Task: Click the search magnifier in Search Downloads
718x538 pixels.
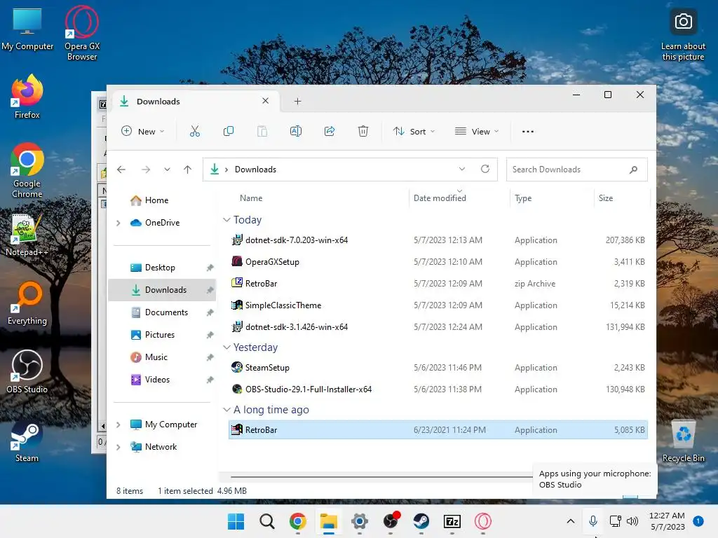Action: [633, 170]
